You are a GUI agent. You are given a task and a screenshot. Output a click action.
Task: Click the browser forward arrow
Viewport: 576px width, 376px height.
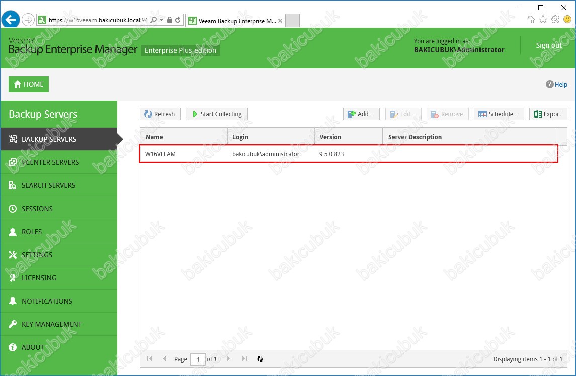(28, 20)
